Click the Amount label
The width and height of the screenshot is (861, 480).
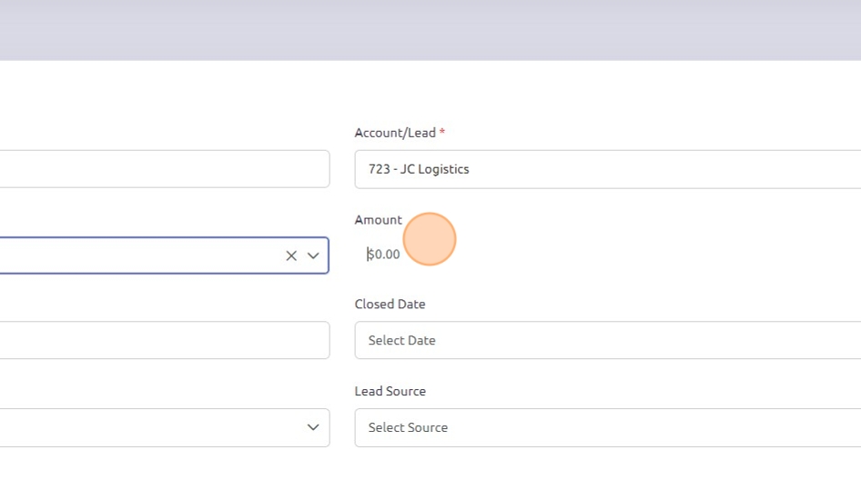click(x=378, y=220)
